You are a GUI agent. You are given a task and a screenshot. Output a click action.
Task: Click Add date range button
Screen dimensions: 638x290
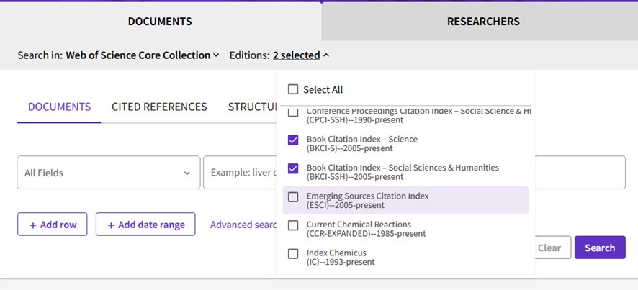145,225
